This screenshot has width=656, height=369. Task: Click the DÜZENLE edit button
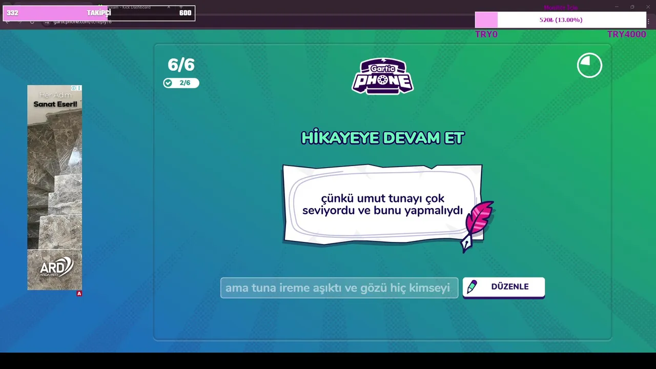(503, 287)
